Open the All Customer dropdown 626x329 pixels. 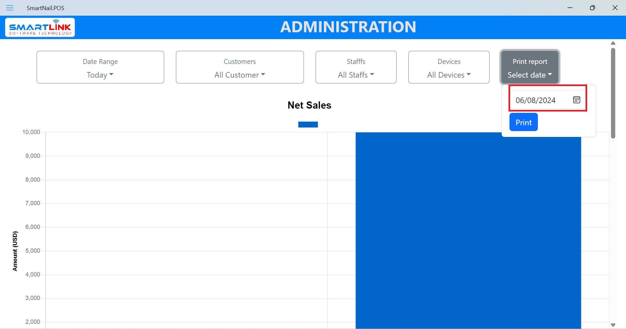[240, 75]
